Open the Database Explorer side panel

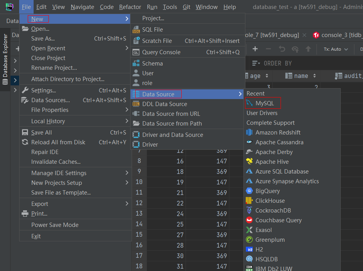coord(5,60)
